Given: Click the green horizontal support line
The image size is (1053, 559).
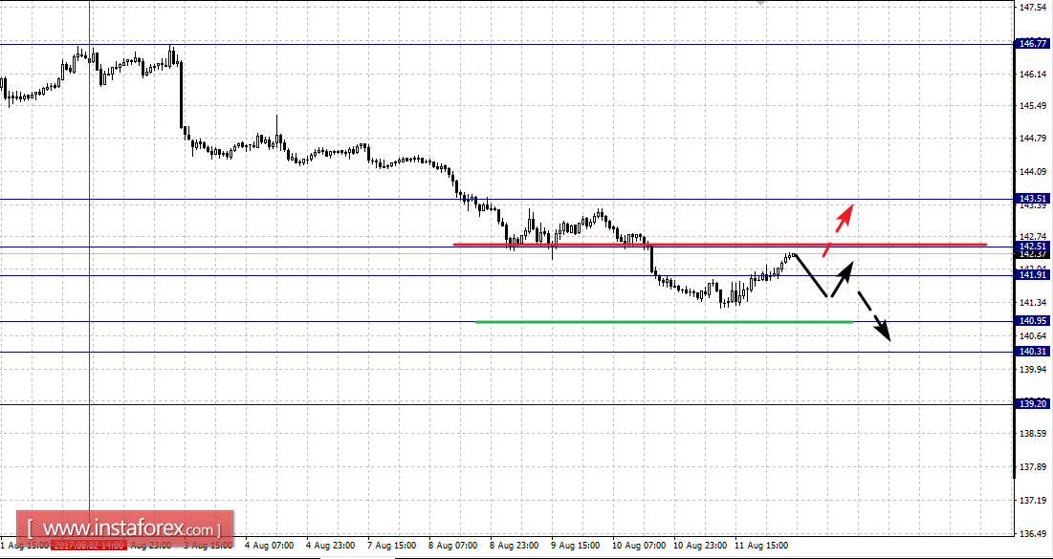Looking at the screenshot, I should pyautogui.click(x=664, y=322).
